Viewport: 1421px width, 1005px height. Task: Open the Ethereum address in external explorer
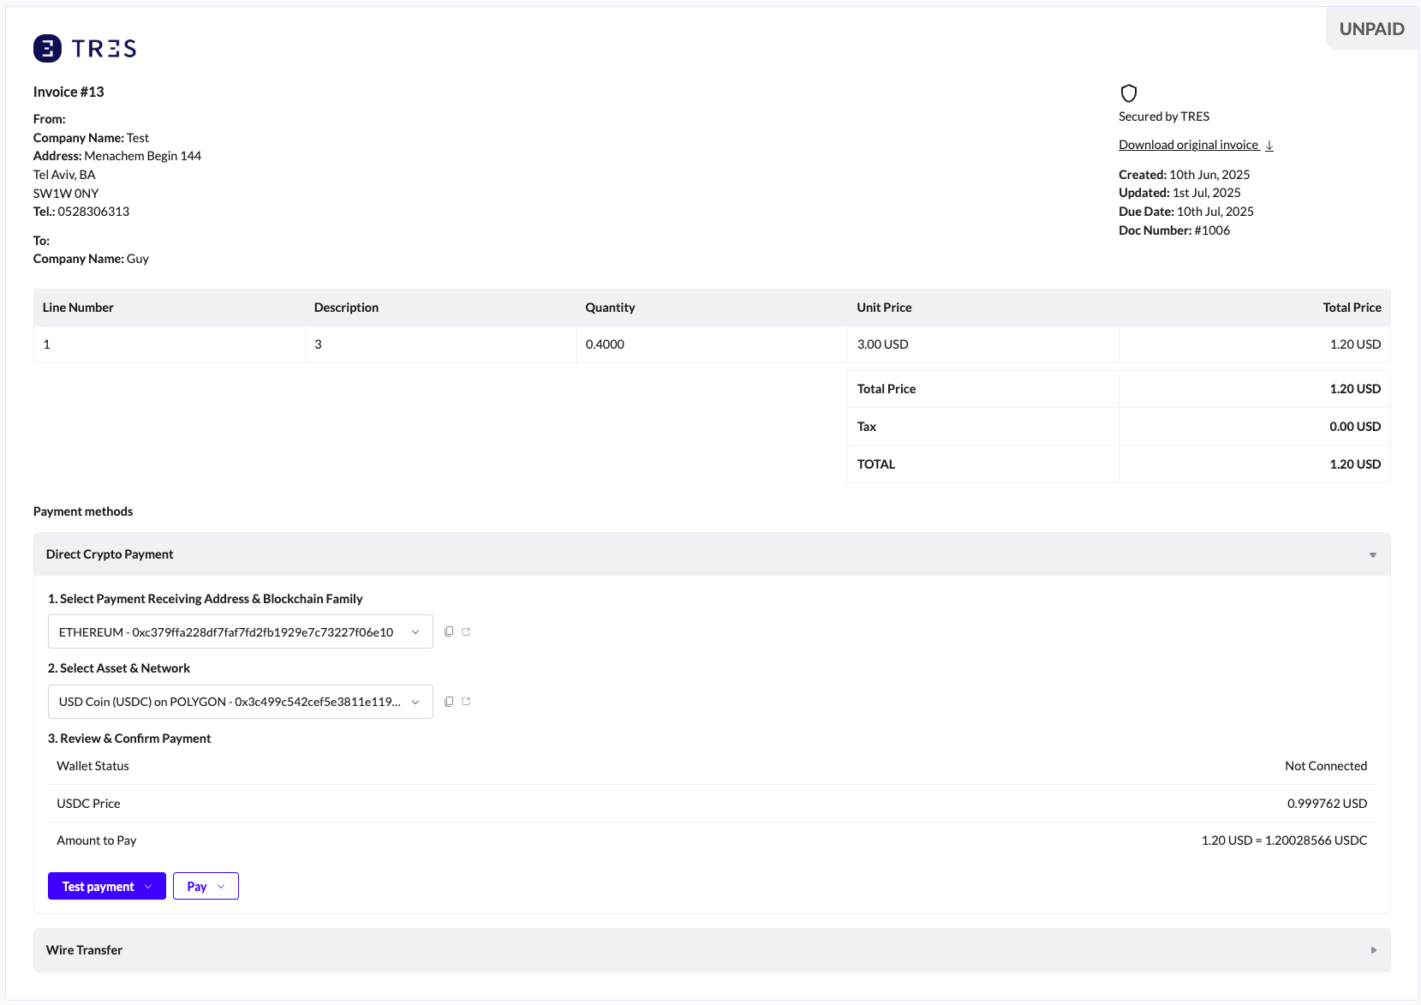coord(466,631)
